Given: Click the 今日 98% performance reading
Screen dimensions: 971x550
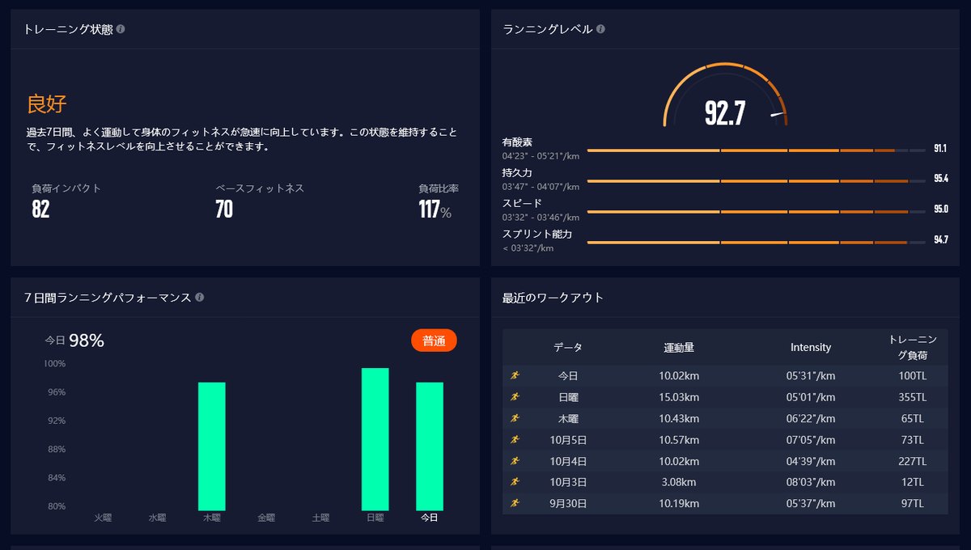Looking at the screenshot, I should (x=74, y=341).
